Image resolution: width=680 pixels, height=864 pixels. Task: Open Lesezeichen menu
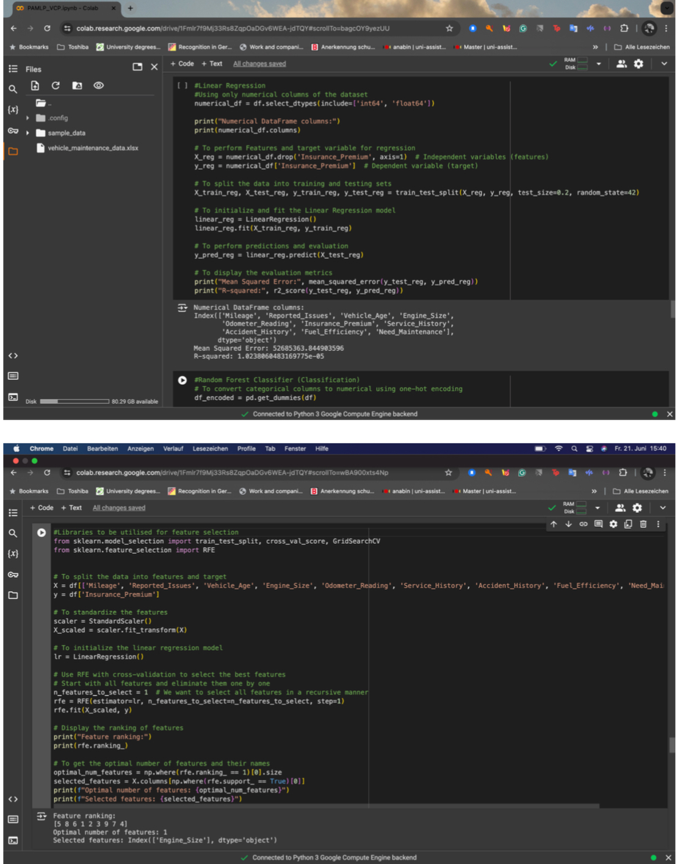click(x=210, y=449)
